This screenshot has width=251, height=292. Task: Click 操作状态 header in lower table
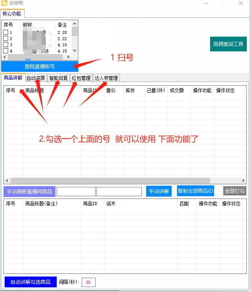pos(231,204)
